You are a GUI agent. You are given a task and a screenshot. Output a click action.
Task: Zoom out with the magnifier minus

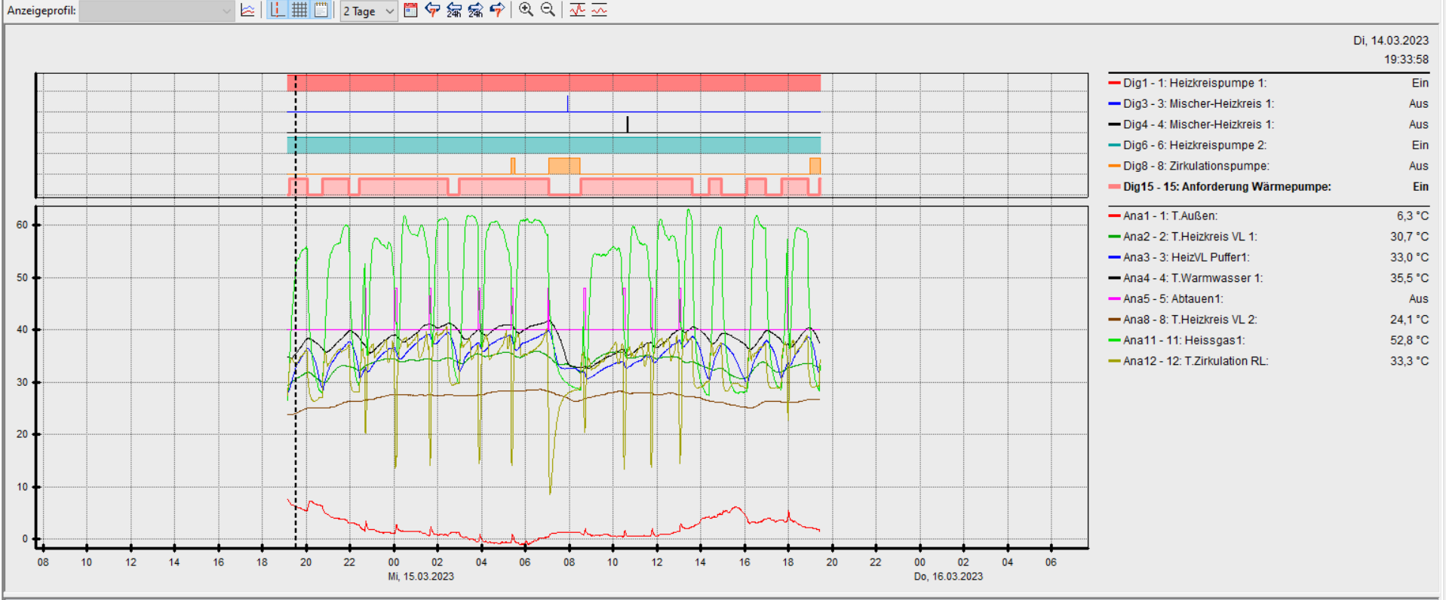coord(548,11)
